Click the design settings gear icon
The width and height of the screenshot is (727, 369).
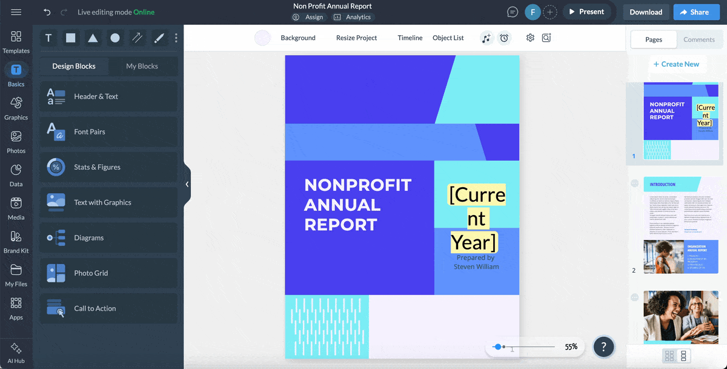point(529,38)
